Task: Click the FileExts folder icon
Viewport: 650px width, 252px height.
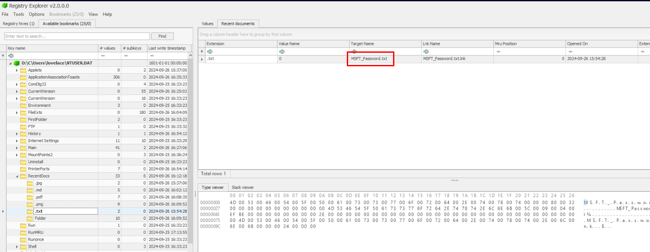Action: [23, 112]
